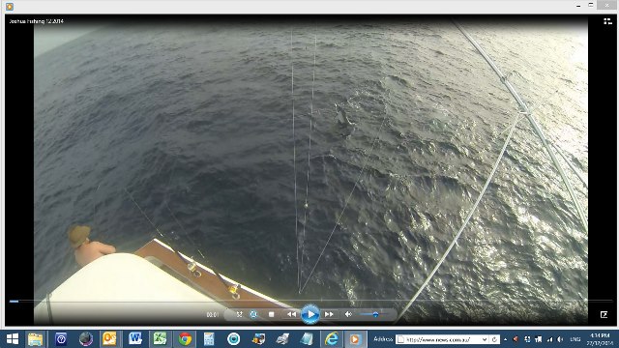
Task: Open Internet Explorer from the taskbar
Action: [x=332, y=339]
